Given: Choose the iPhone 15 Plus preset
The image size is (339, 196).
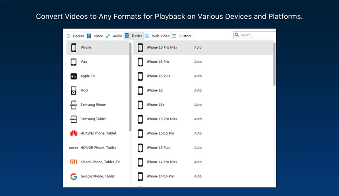Looking at the screenshot, I should click(x=158, y=148).
